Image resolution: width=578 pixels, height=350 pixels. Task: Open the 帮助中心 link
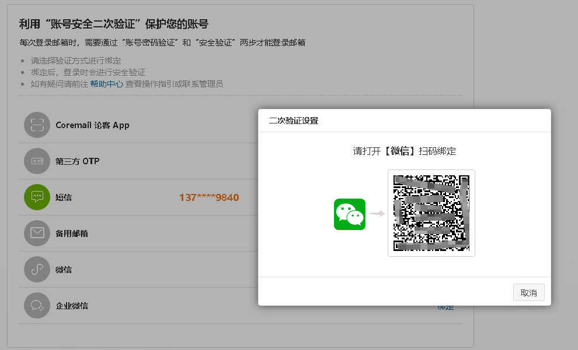point(106,84)
